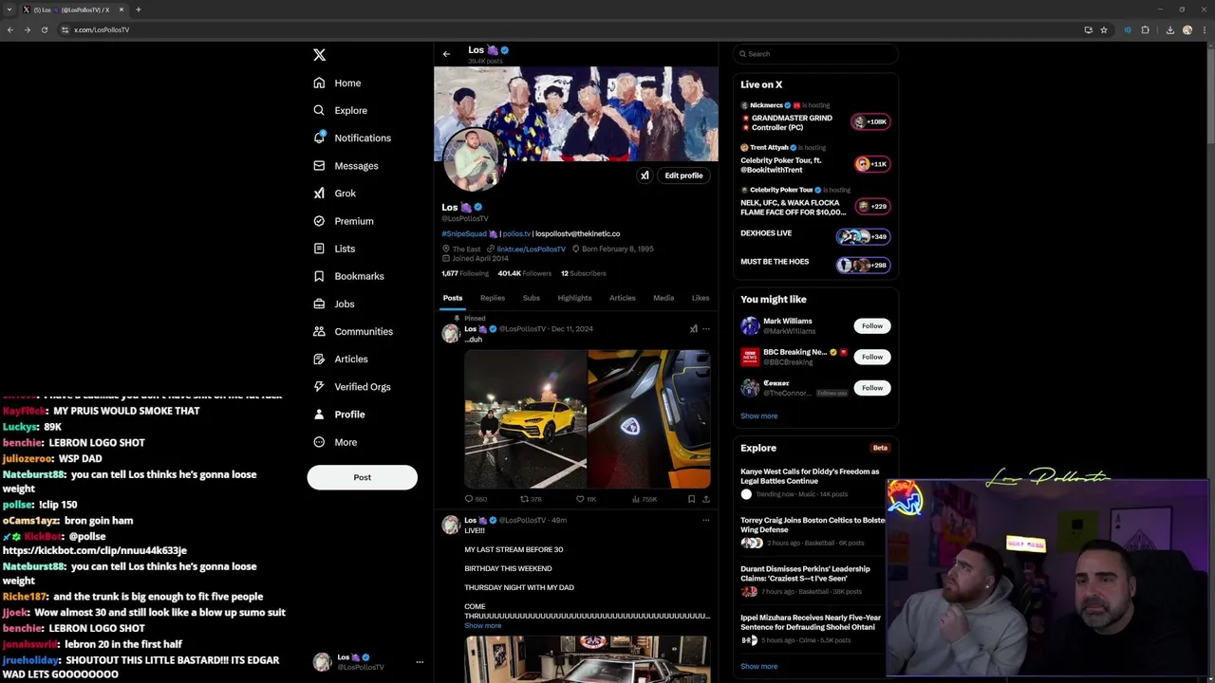This screenshot has width=1215, height=683.
Task: Open Articles in the sidebar
Action: click(340, 359)
